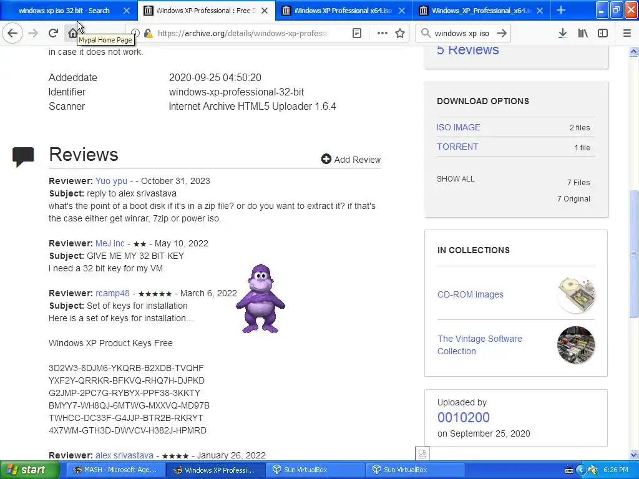639x479 pixels.
Task: Open the 'Windows_XP_Professional_x64' fourth tab
Action: tap(481, 11)
